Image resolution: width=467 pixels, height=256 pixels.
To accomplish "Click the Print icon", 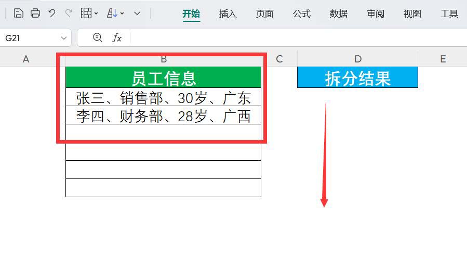I will coord(35,14).
